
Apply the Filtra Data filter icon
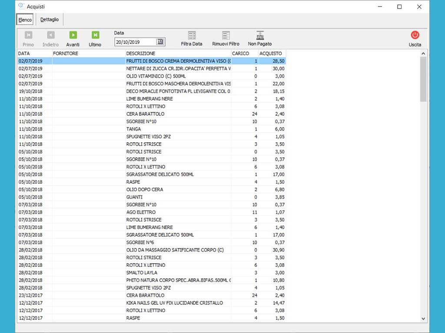[192, 36]
